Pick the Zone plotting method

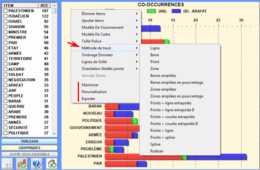180,69
